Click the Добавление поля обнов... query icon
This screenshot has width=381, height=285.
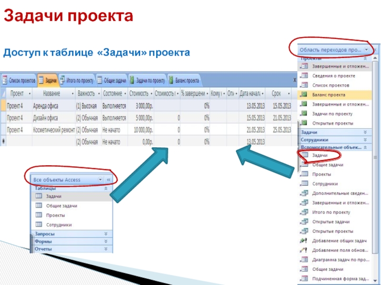point(304,250)
